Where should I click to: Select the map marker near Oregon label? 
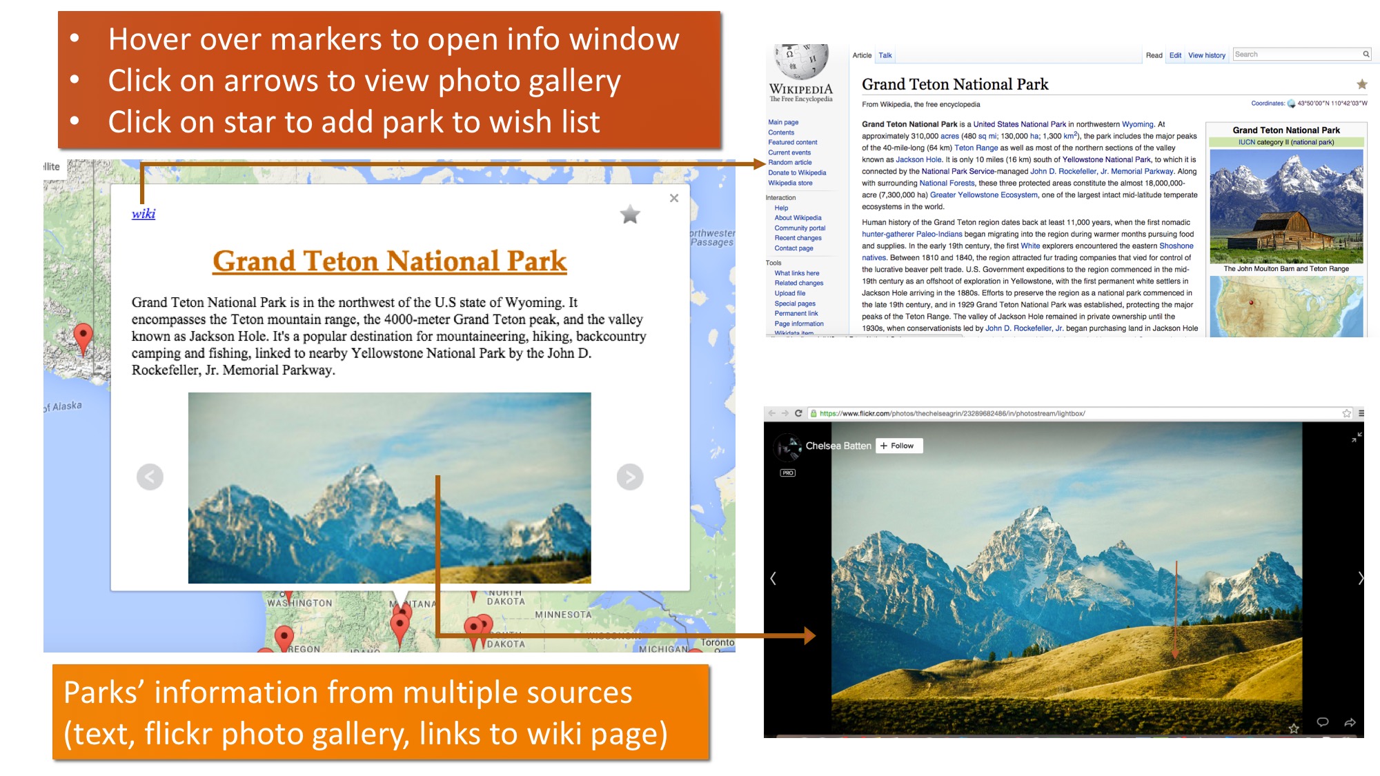pyautogui.click(x=284, y=638)
